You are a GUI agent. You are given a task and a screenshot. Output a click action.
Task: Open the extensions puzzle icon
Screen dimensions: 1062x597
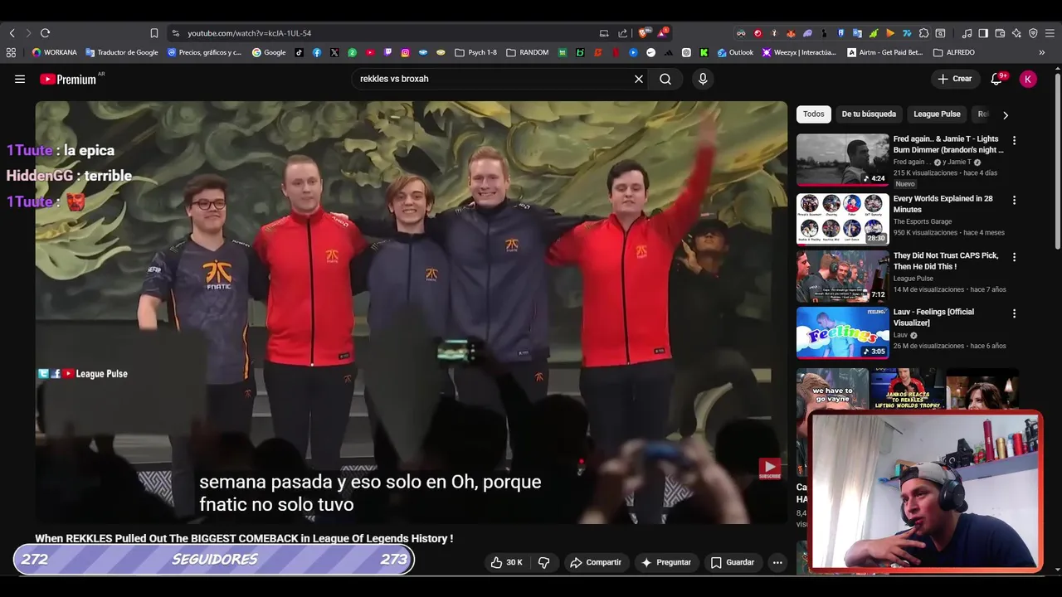[x=923, y=33]
